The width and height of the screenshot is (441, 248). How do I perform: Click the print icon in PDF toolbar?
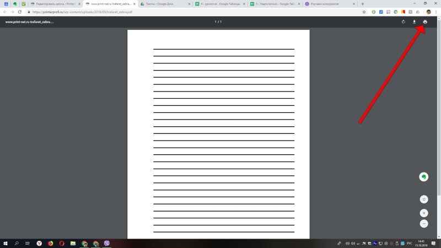425,22
